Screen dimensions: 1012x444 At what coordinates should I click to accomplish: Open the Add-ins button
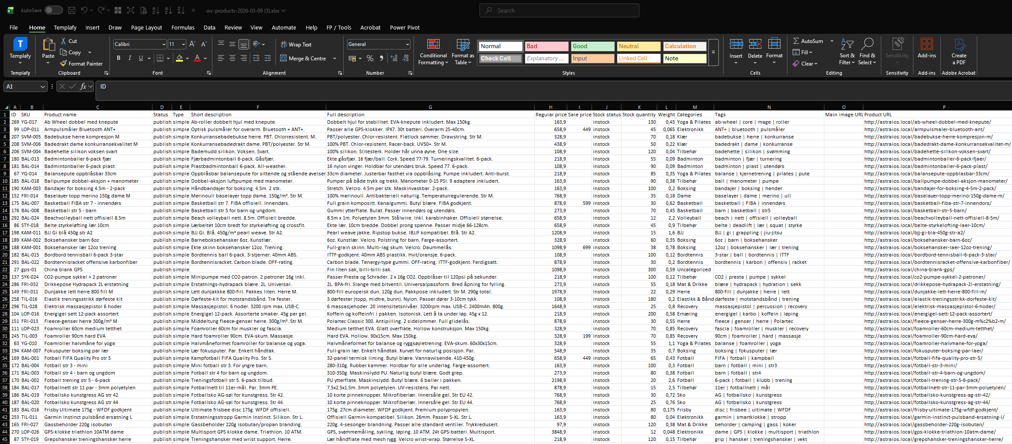pos(926,48)
